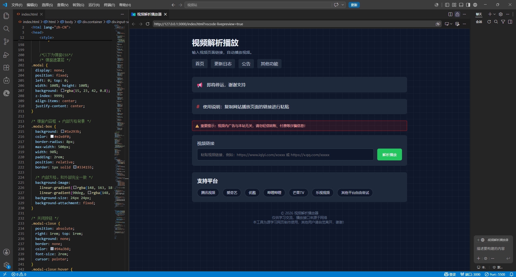Image resolution: width=516 pixels, height=277 pixels.
Task: Open notifications bell in status bar
Action: pos(511,274)
